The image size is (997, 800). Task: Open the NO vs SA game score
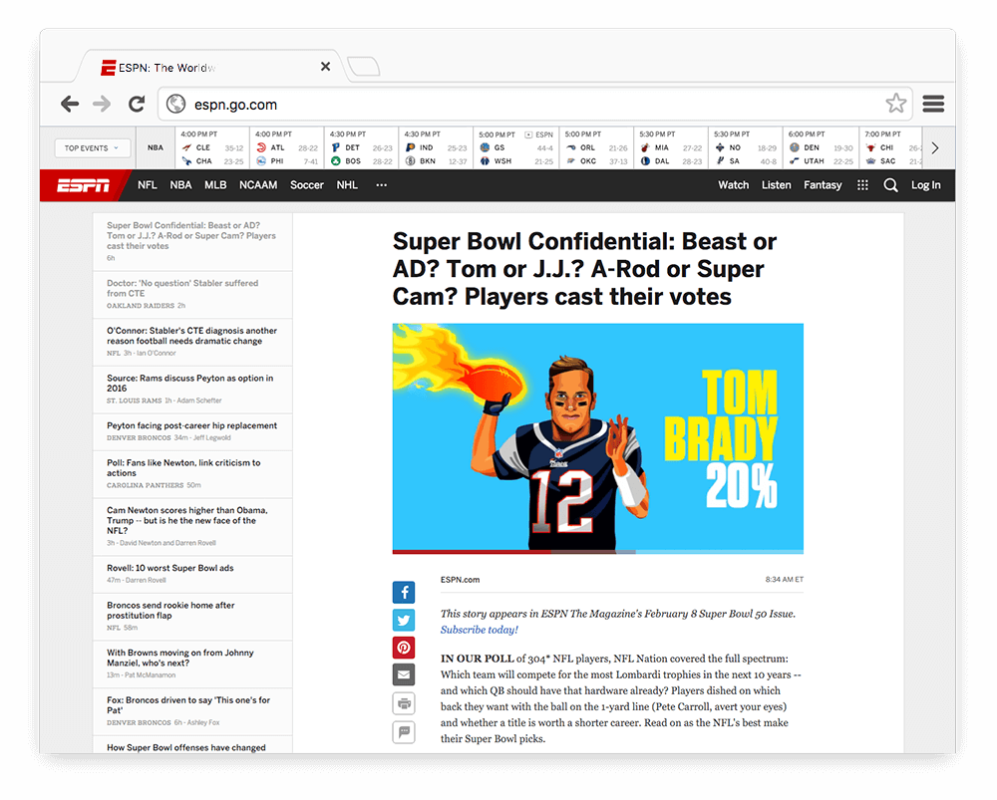[x=745, y=148]
